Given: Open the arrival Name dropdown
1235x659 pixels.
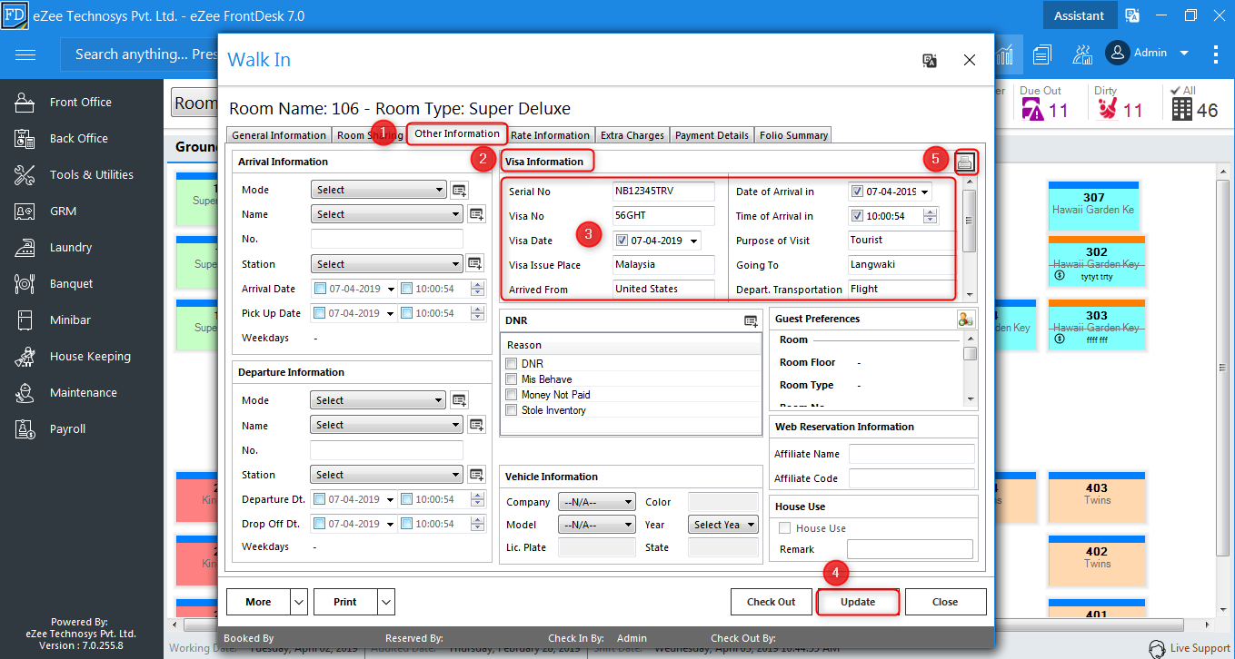Looking at the screenshot, I should tap(387, 214).
